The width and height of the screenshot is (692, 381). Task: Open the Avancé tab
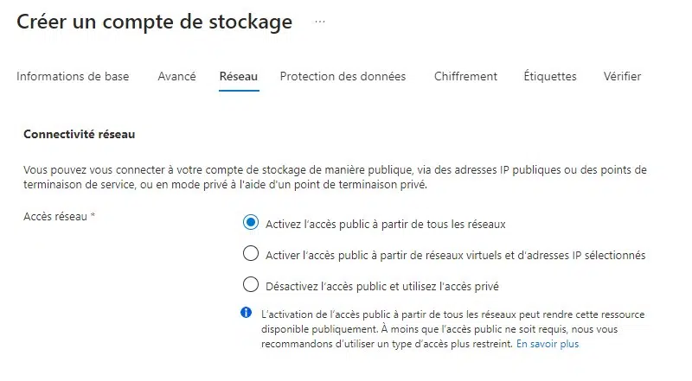click(176, 76)
